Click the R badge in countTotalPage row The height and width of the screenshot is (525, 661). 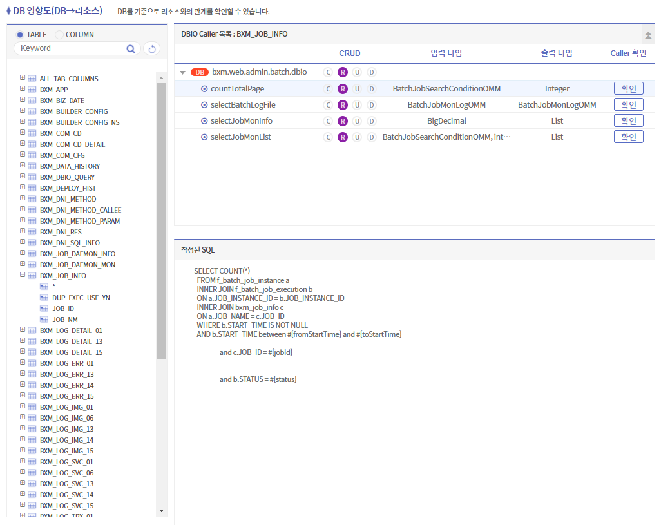tap(343, 89)
